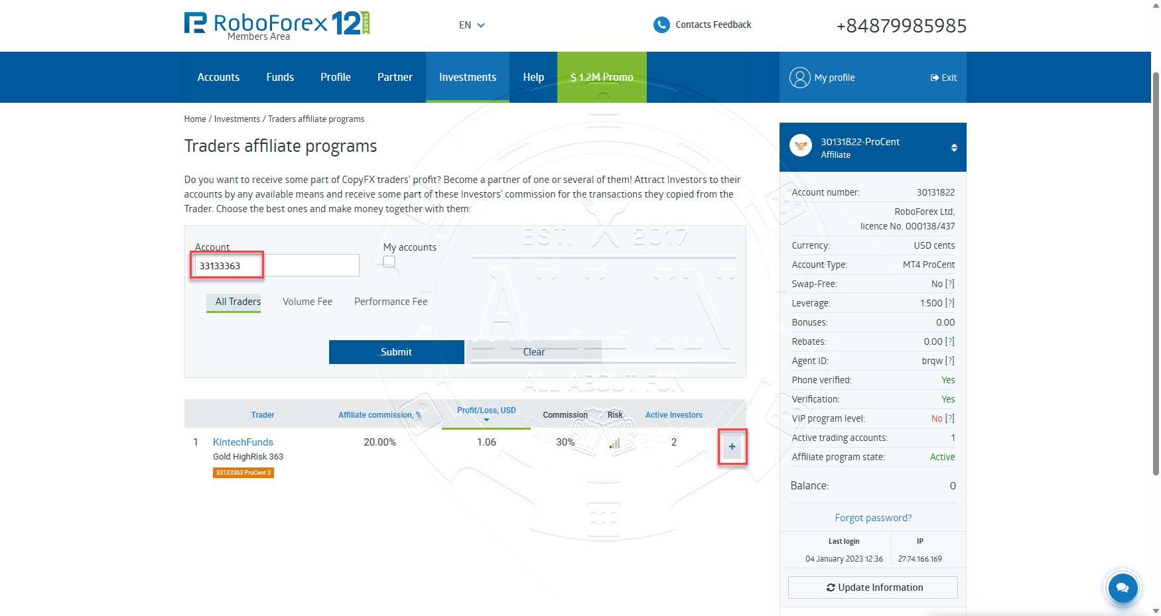Select the Volume Fee tab
The width and height of the screenshot is (1161, 616).
click(307, 302)
